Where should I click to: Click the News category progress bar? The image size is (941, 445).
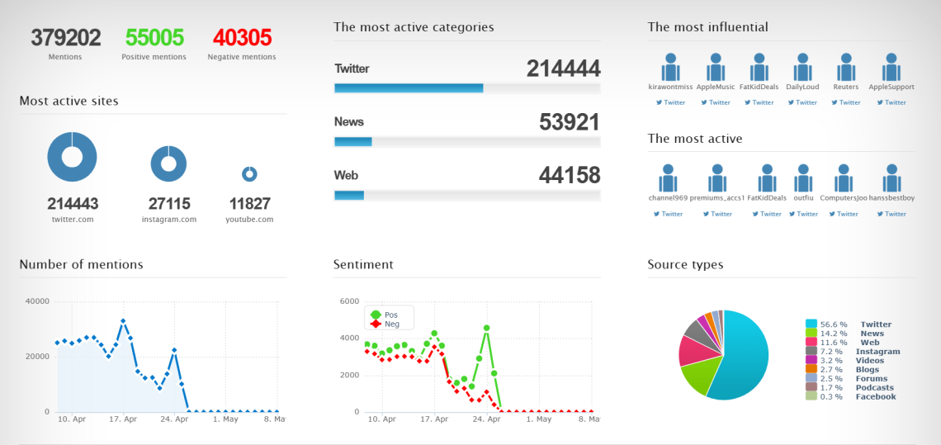point(467,142)
